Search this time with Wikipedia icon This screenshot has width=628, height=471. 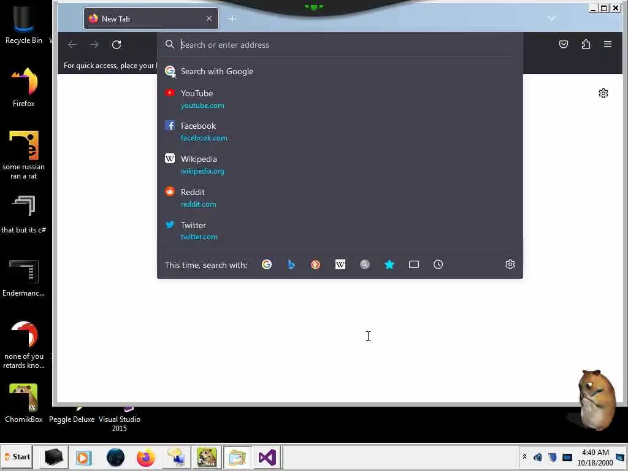(x=340, y=264)
